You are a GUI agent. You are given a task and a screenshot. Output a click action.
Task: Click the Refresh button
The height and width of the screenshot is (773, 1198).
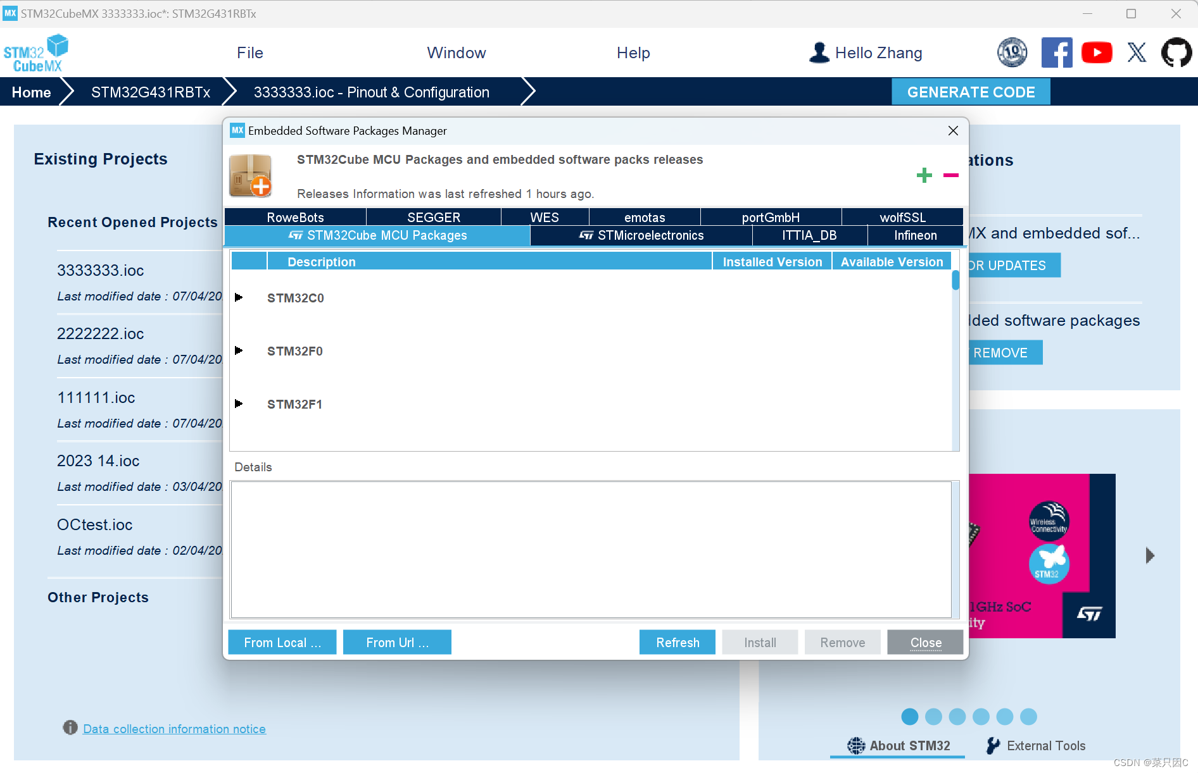[x=678, y=642]
